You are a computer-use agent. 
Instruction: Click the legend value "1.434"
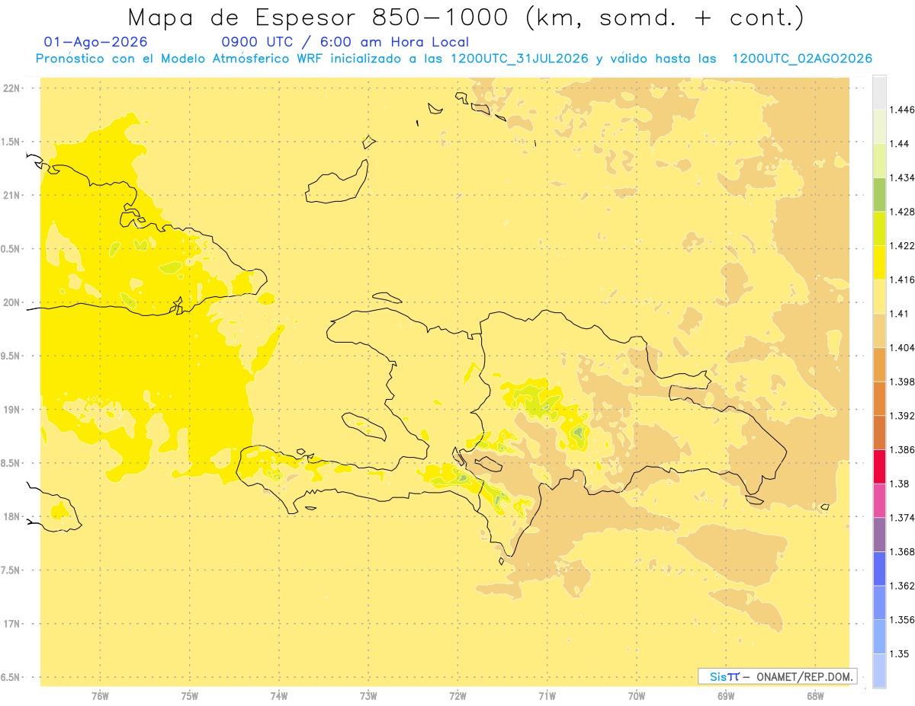point(902,177)
